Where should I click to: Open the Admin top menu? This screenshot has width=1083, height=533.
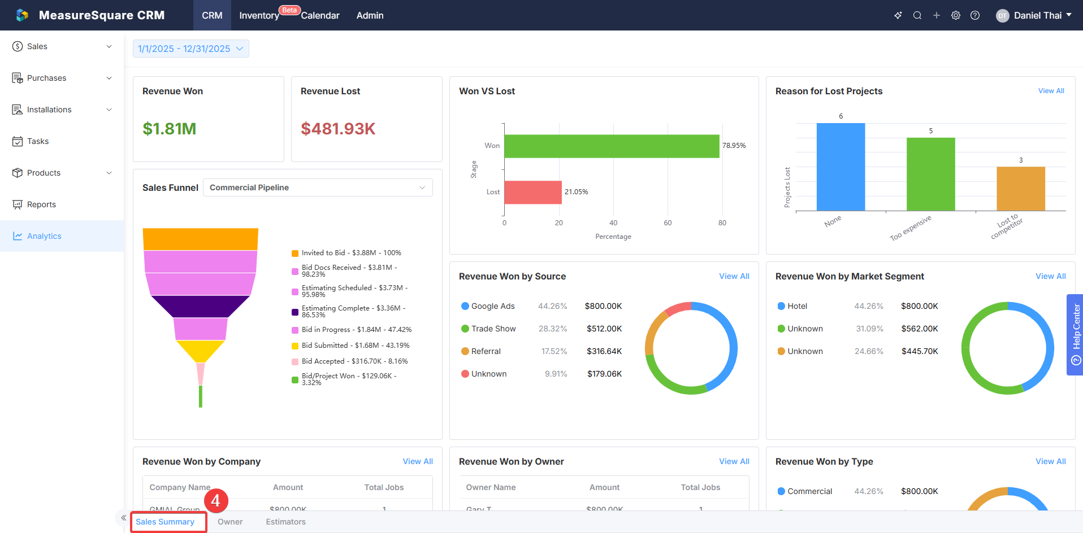[x=370, y=15]
